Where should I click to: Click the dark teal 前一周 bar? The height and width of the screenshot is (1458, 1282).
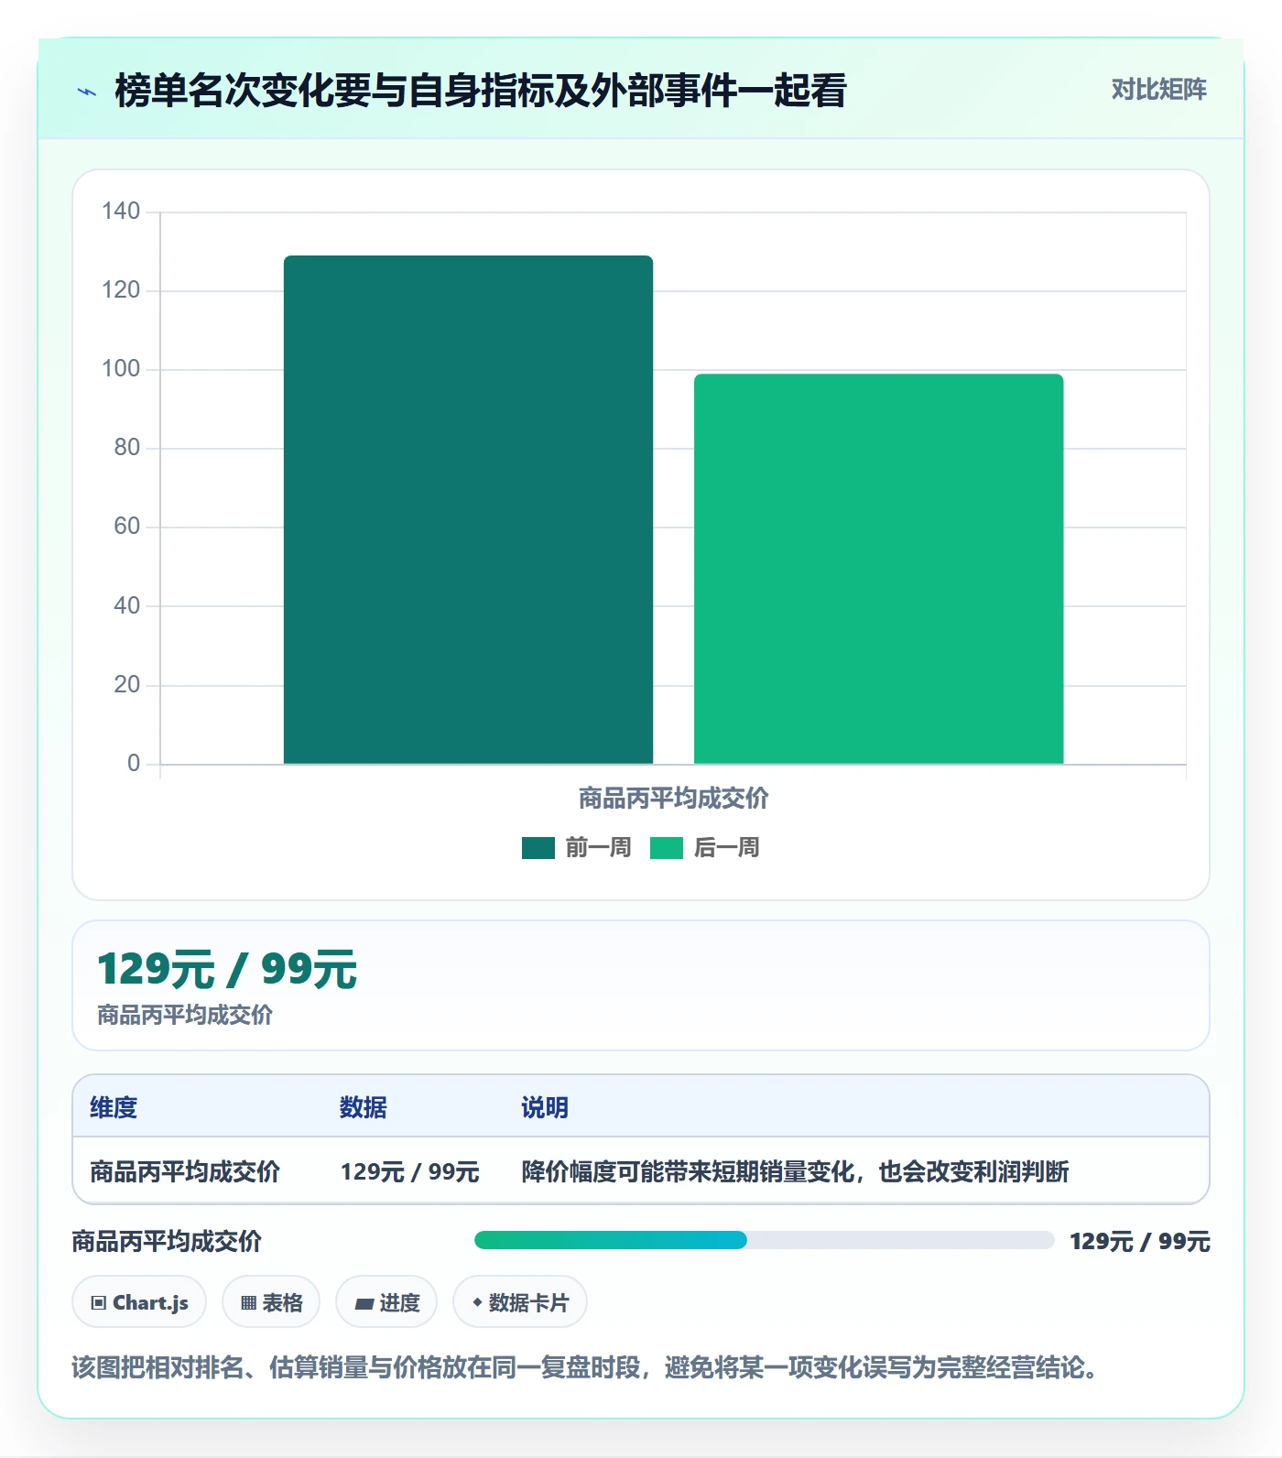pos(468,509)
